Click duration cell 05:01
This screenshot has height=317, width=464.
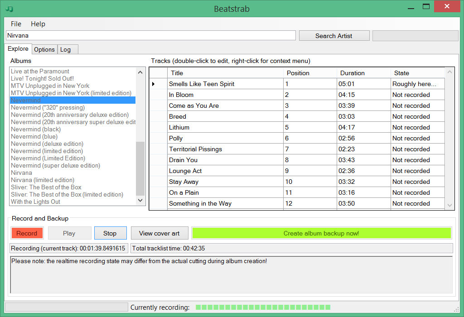pos(364,84)
